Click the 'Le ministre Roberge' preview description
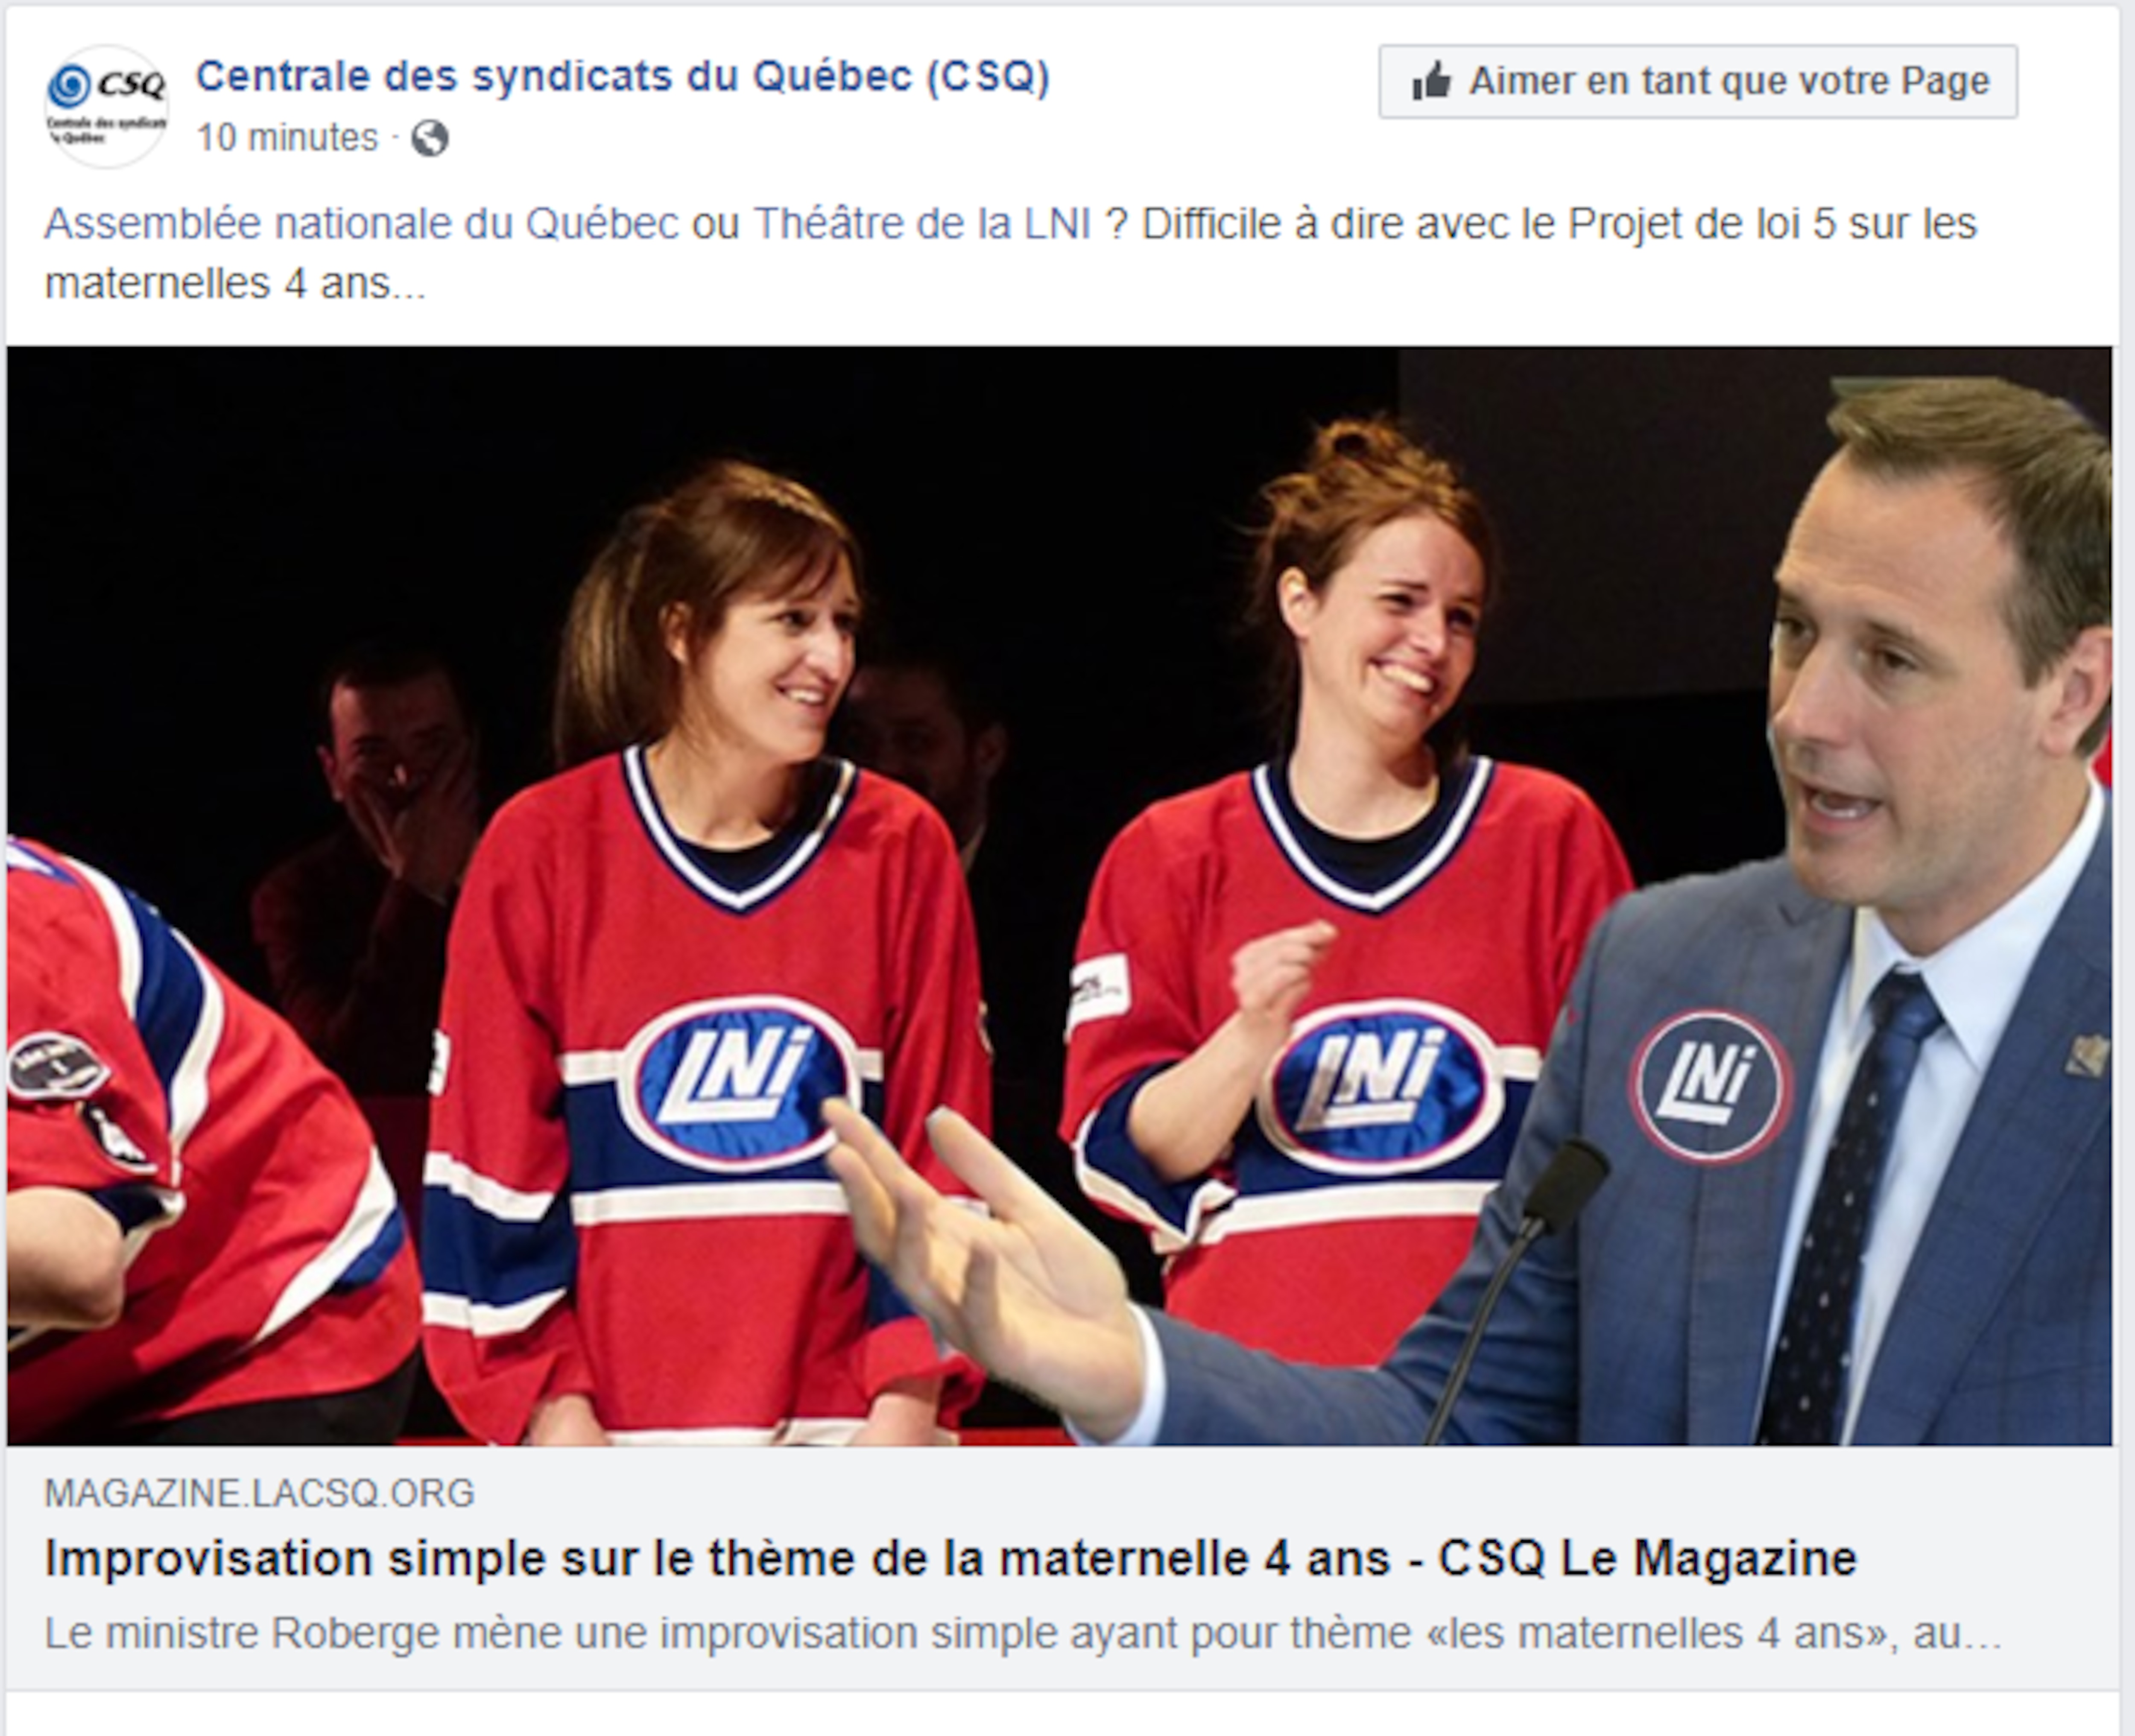This screenshot has height=1736, width=2135. pos(1022,1633)
